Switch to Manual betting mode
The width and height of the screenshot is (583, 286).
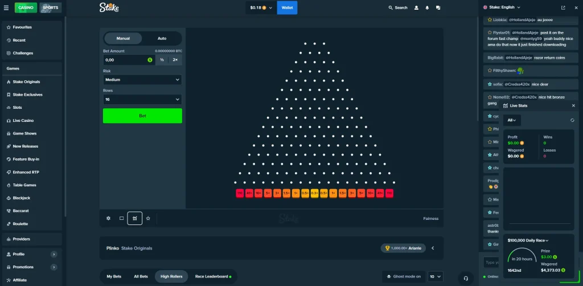(x=123, y=38)
